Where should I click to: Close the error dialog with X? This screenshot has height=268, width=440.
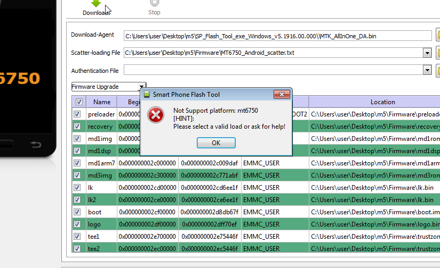282,95
